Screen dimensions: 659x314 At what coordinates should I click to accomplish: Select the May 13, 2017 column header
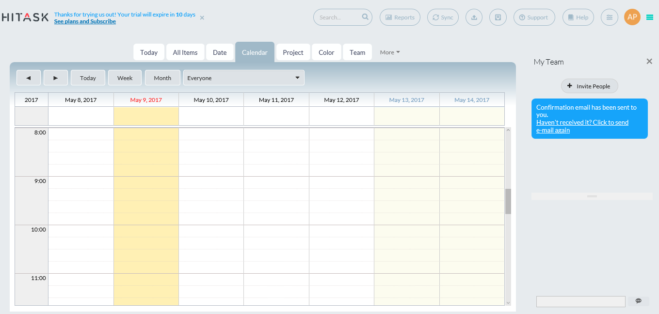(407, 100)
